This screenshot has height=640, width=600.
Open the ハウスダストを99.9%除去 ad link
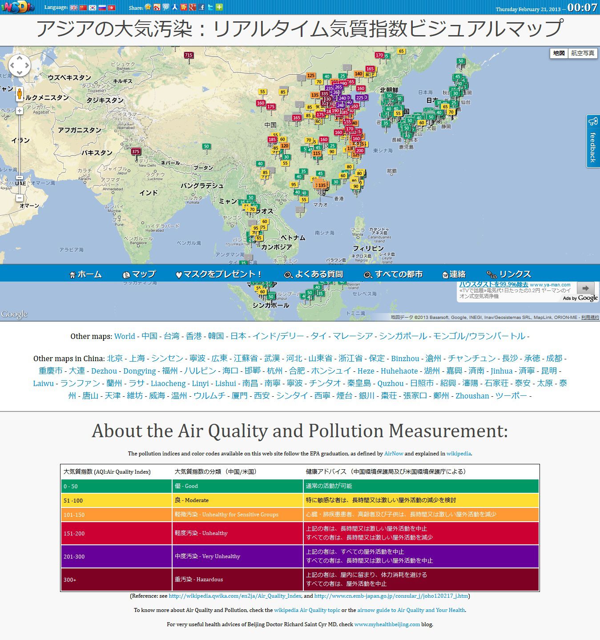coord(494,285)
